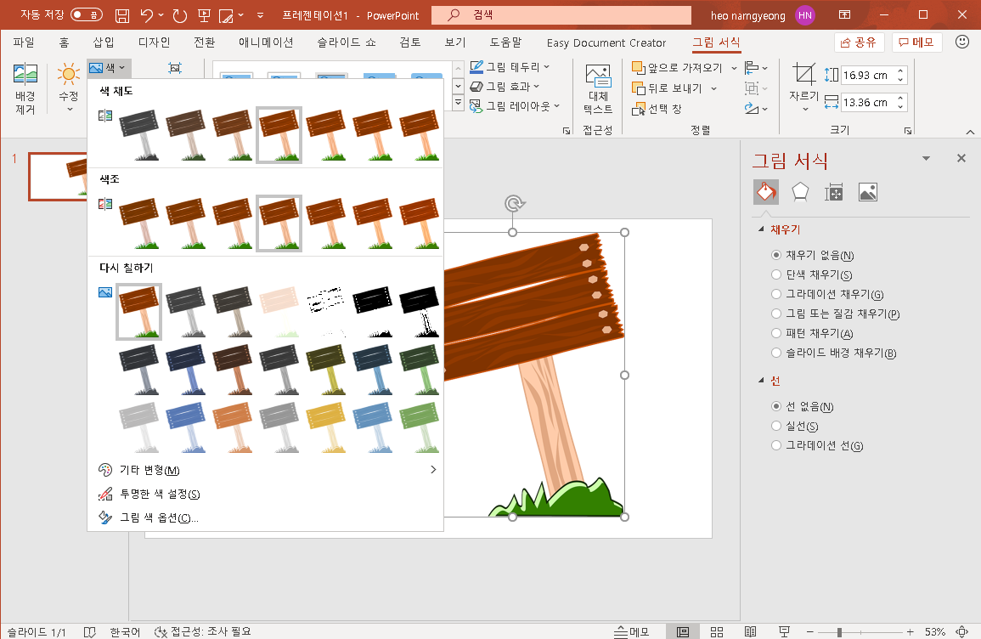The width and height of the screenshot is (981, 639).
Task: Click the Redo icon
Action: point(180,15)
